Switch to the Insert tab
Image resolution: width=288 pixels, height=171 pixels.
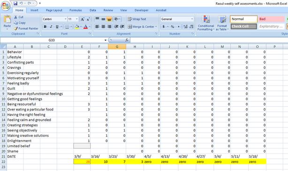[x=34, y=10]
